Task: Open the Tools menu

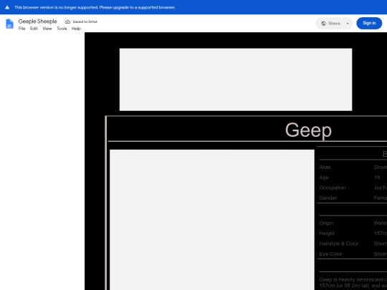Action: click(x=62, y=29)
